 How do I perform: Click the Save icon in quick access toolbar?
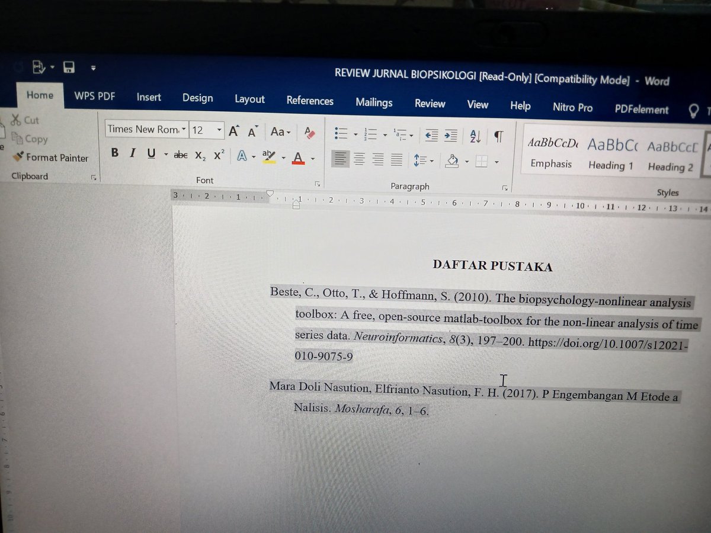69,67
